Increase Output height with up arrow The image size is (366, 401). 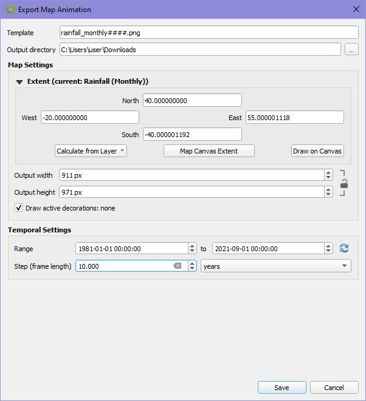coord(328,189)
